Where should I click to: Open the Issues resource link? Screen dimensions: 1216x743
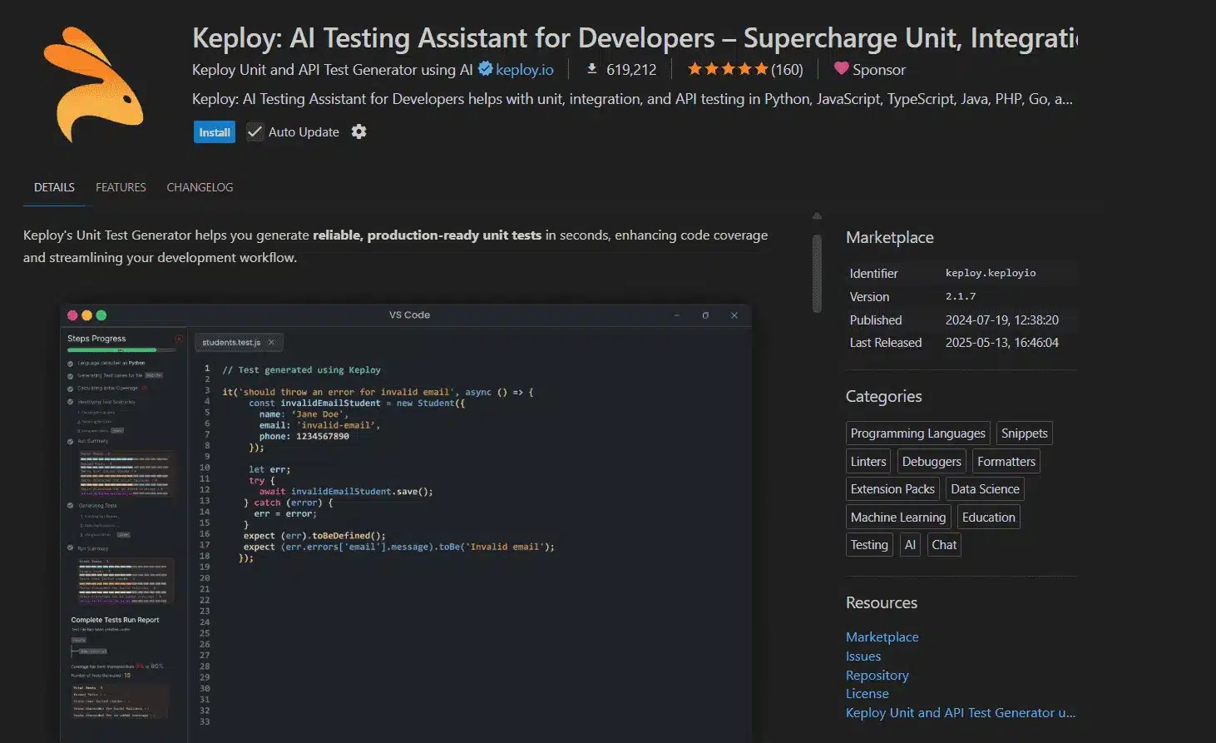pyautogui.click(x=863, y=656)
